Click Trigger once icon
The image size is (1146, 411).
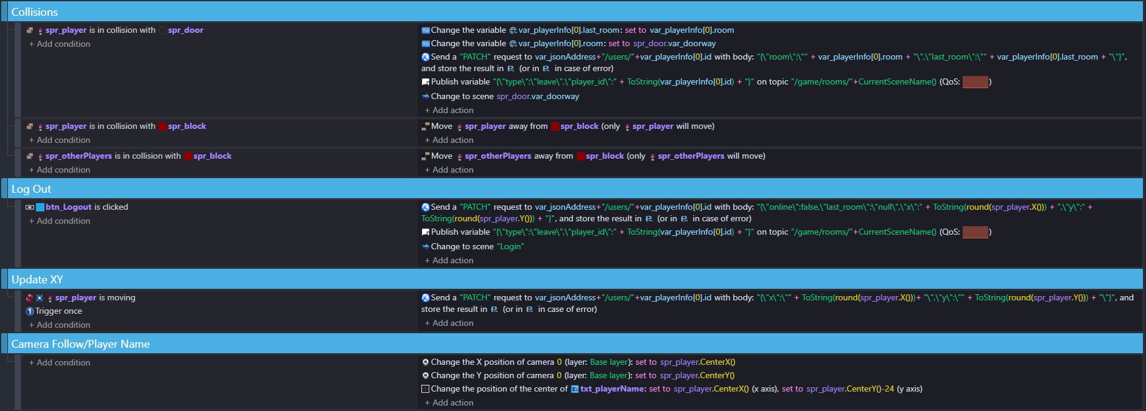click(x=30, y=311)
